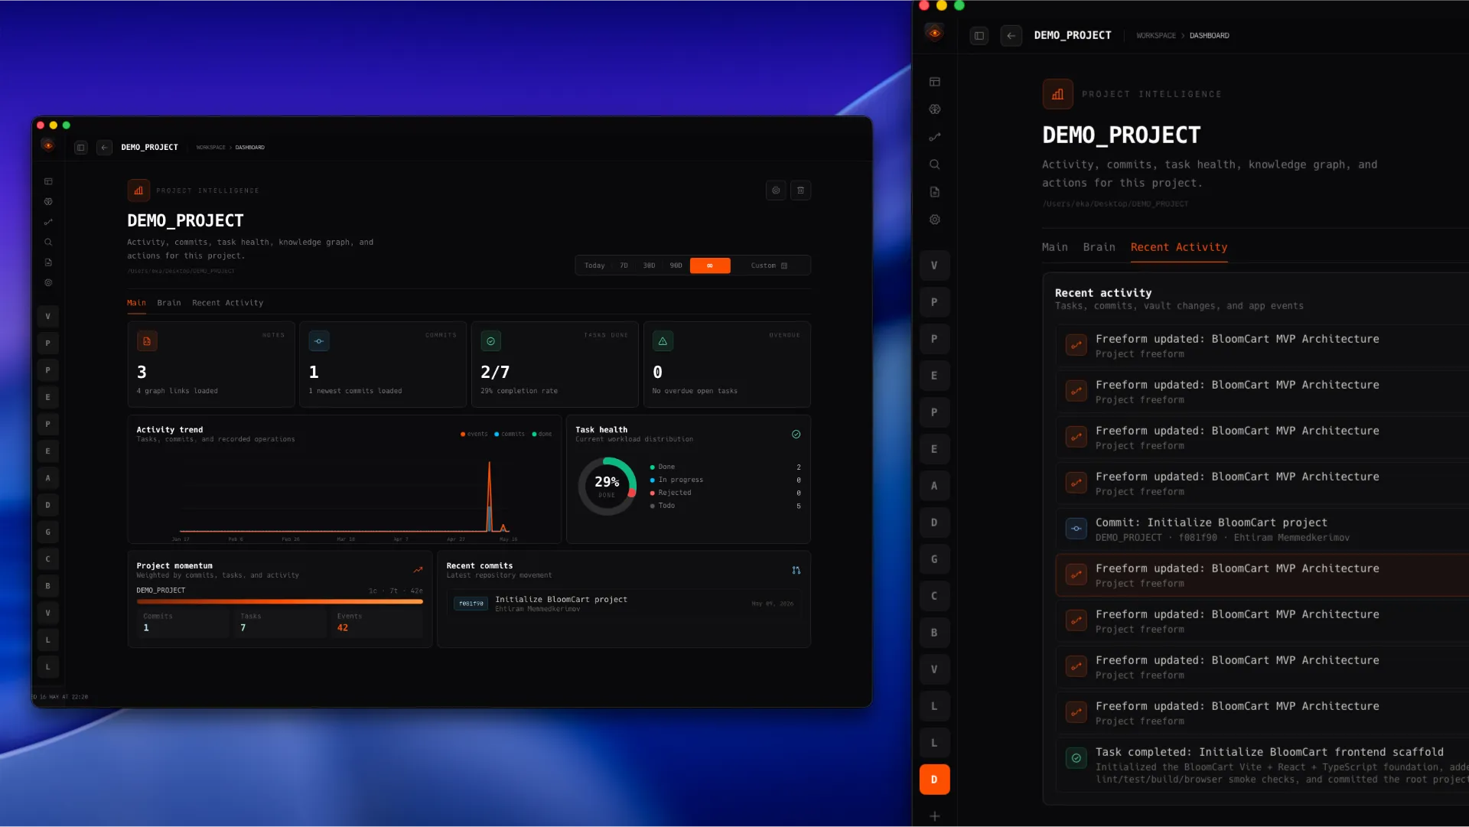Toggle sidebar panel button in left window header
The image size is (1469, 827).
(80, 148)
